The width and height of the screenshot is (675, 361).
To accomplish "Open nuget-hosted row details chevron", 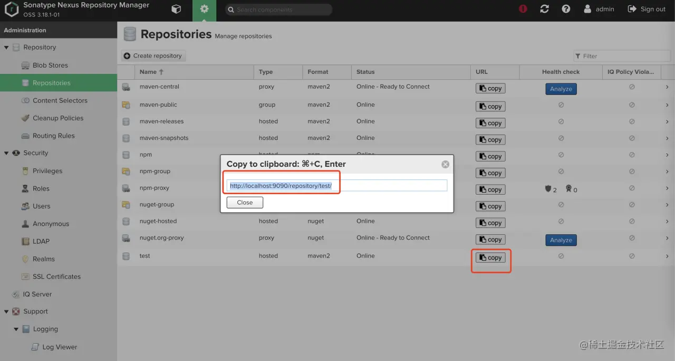I will click(x=667, y=222).
